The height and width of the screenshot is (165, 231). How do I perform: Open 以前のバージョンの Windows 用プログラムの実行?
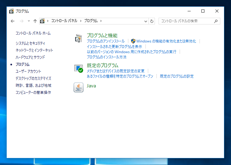click(x=131, y=52)
